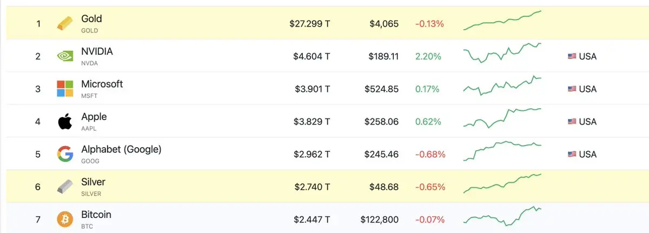Click NVIDIA's price trend sparkline
649x233 pixels.
(502, 54)
